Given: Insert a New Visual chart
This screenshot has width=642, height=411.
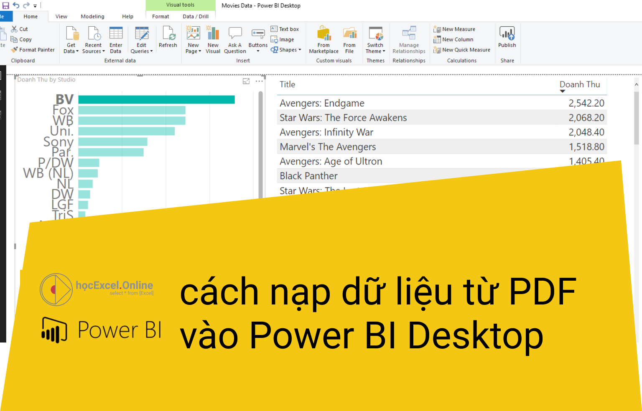Looking at the screenshot, I should point(213,40).
